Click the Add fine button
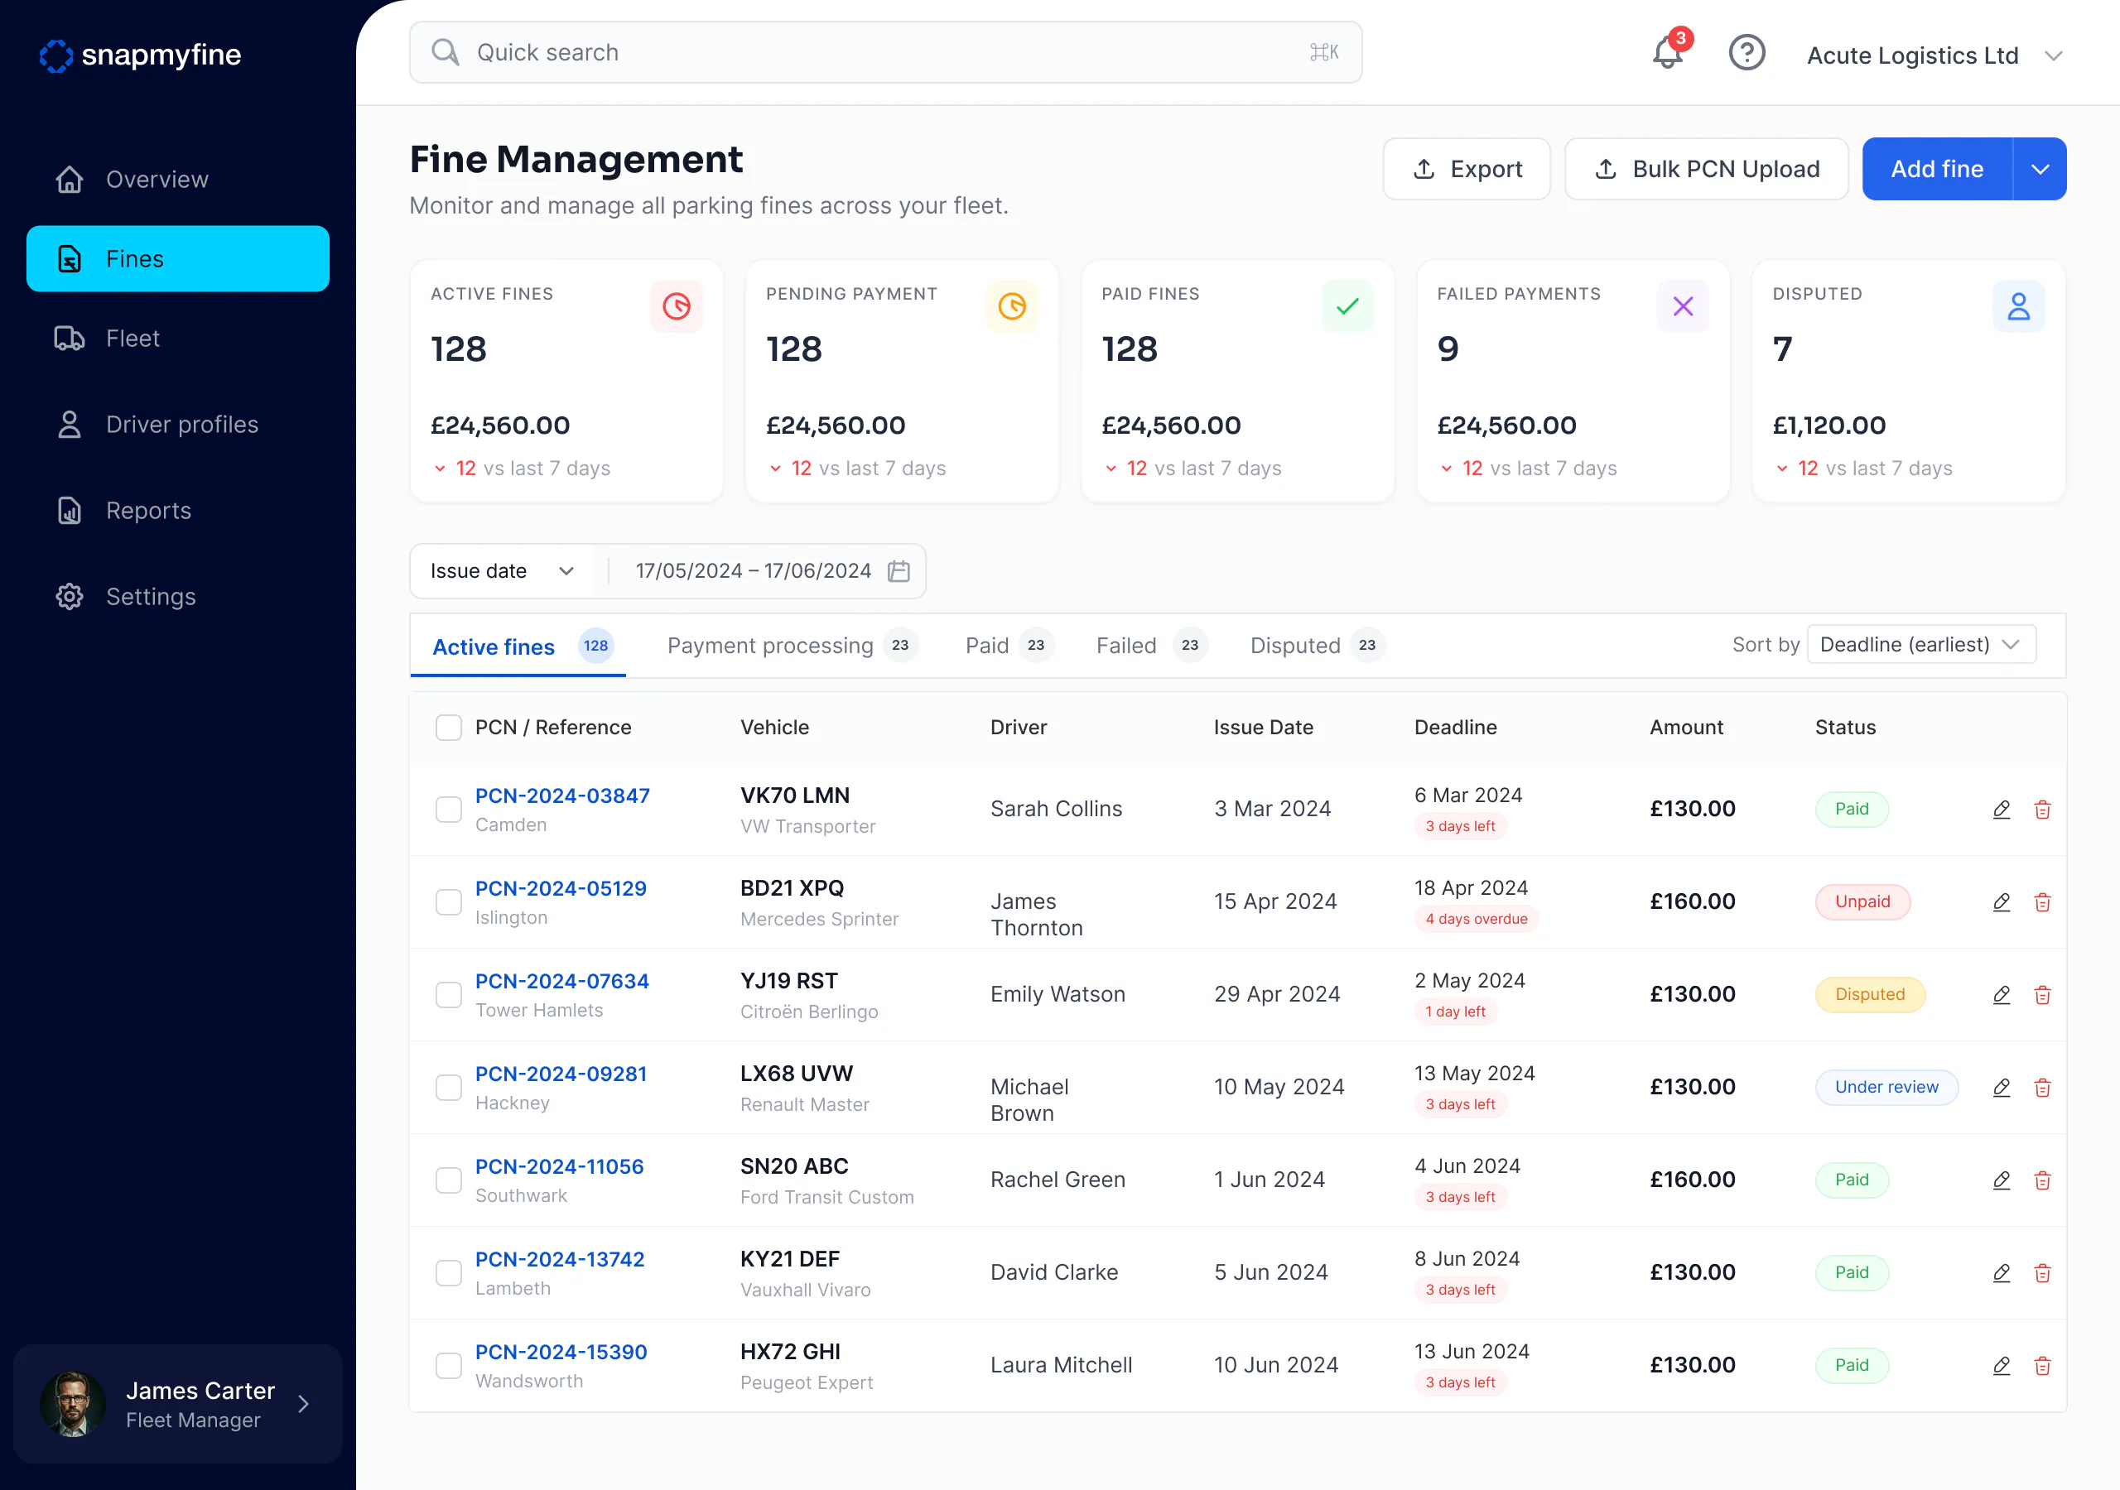The image size is (2120, 1490). [1937, 169]
